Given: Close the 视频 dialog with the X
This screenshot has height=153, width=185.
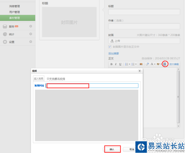Looking at the screenshot, I should tap(139, 71).
